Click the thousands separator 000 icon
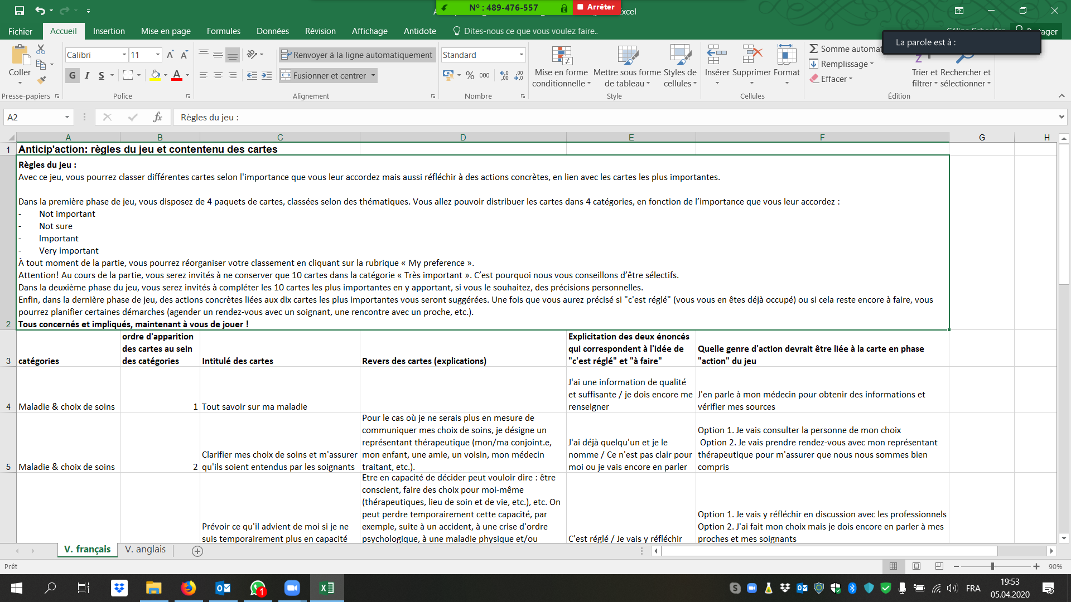The image size is (1071, 602). [x=484, y=75]
